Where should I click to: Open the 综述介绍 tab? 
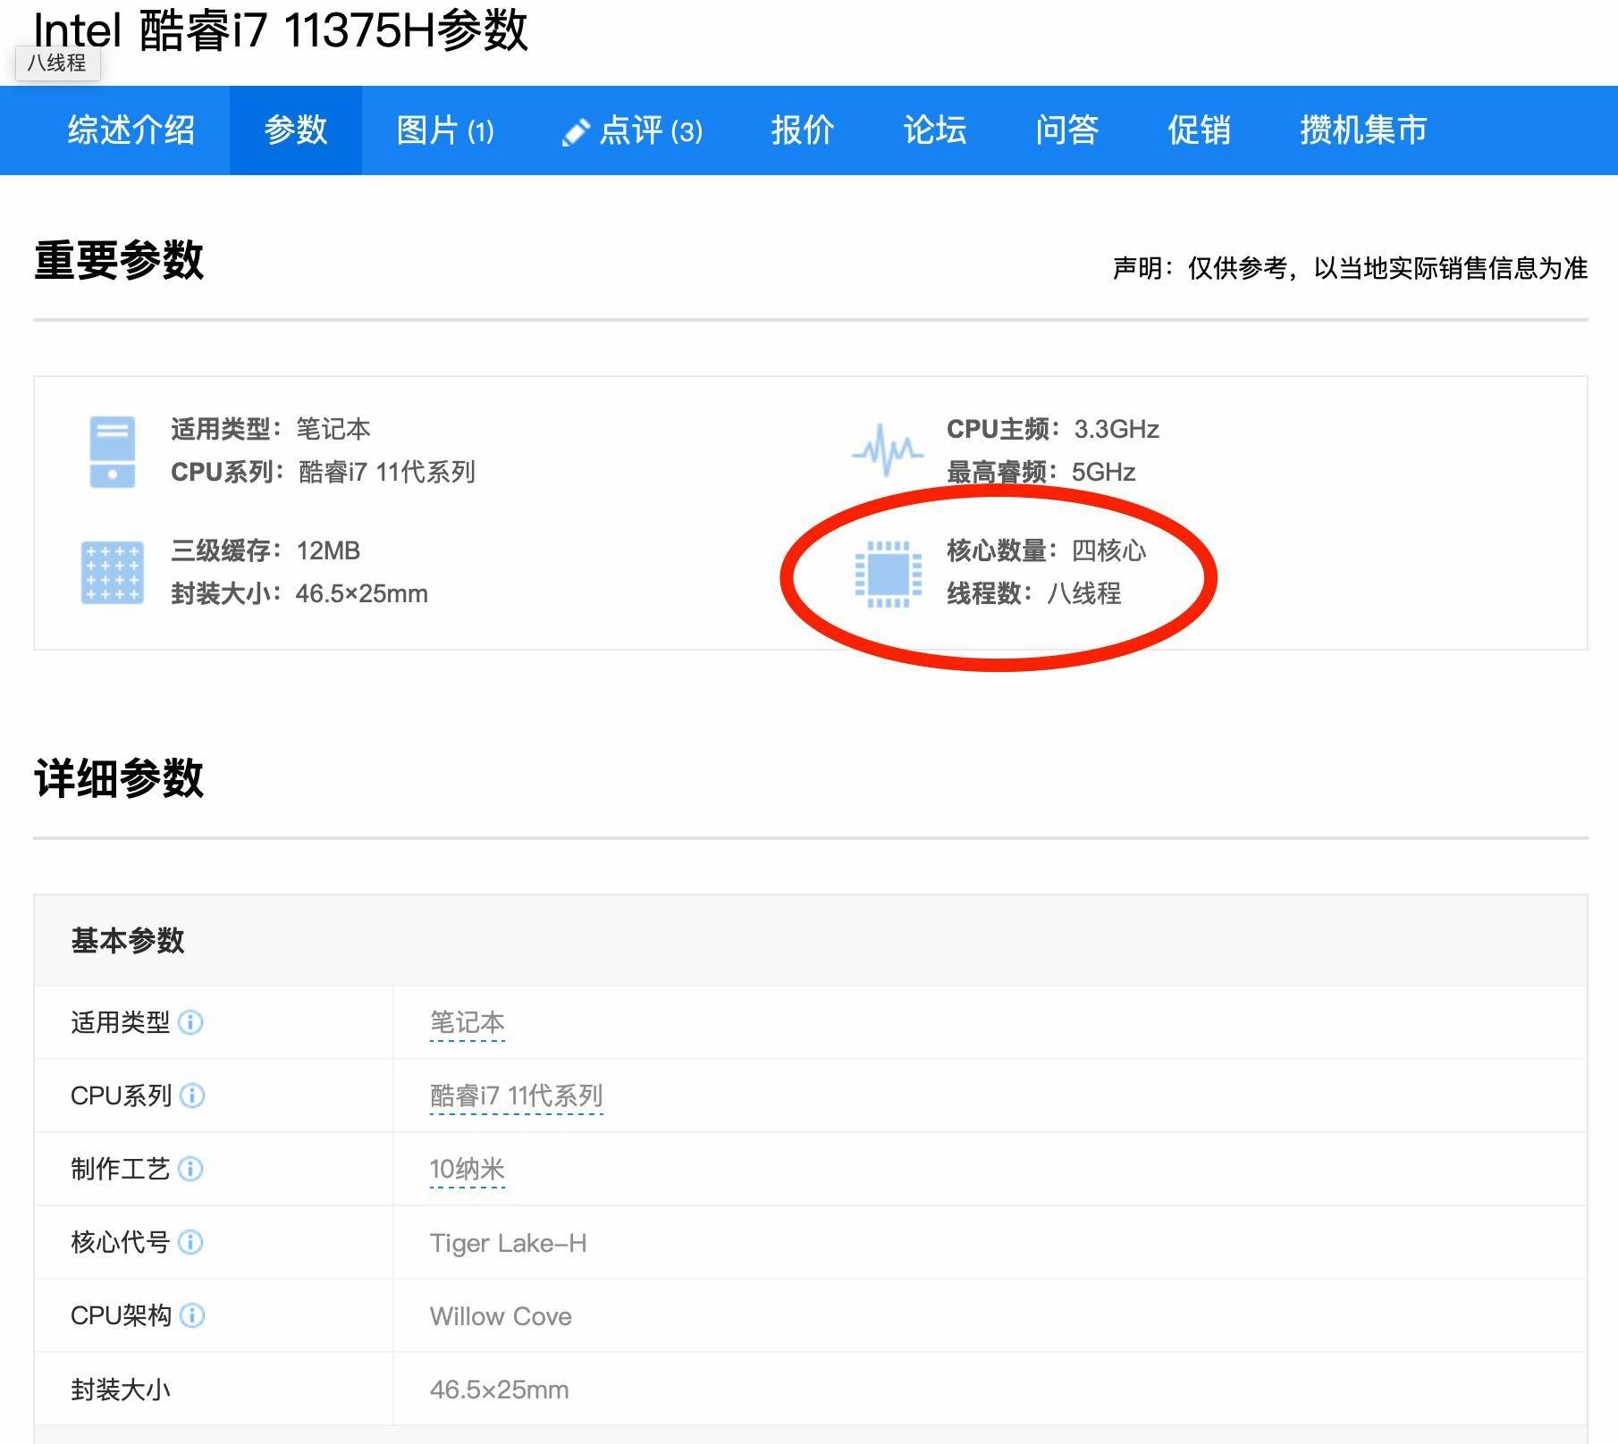[x=131, y=130]
